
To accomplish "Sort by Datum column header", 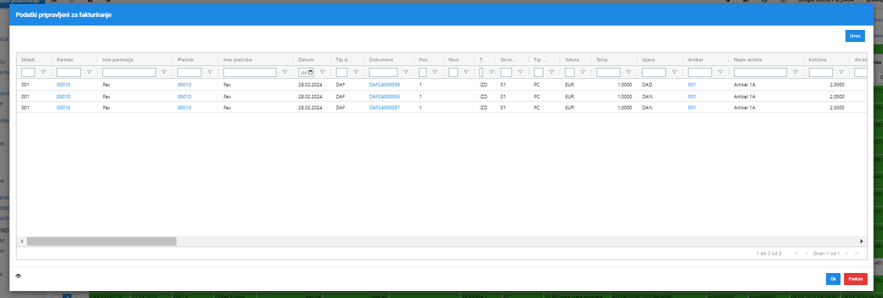I will (306, 60).
